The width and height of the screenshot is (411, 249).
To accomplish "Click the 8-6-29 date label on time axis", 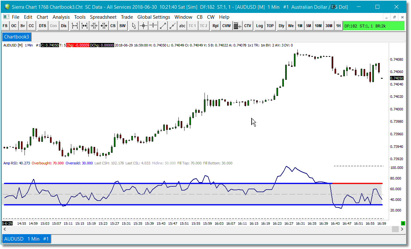I will (7, 223).
